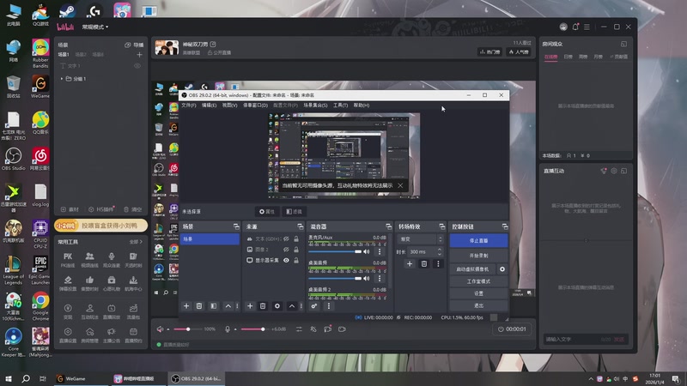Screen dimensions: 687x386
Task: Adjust bilibili speaker volume slider at 100%
Action: [x=188, y=329]
